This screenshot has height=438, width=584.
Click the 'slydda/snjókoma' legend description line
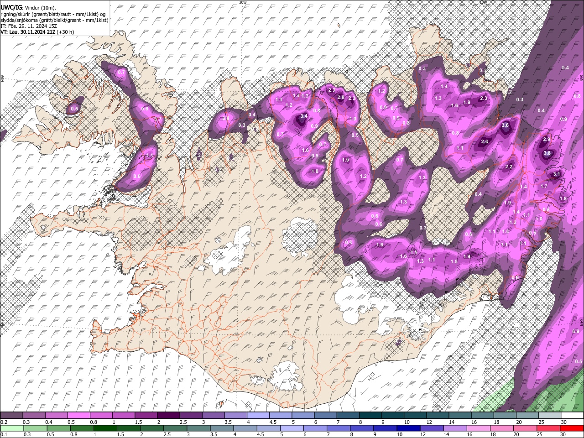54,20
